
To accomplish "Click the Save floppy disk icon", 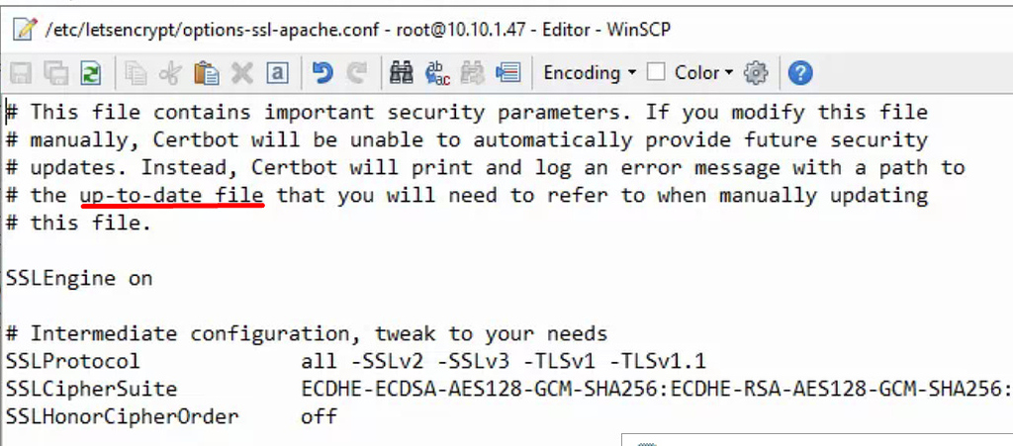I will 22,73.
